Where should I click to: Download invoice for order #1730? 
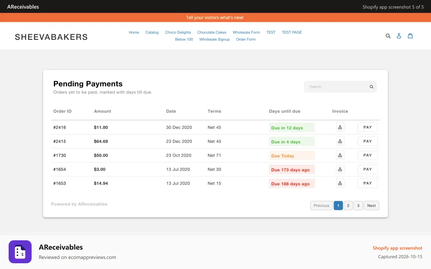tap(340, 155)
